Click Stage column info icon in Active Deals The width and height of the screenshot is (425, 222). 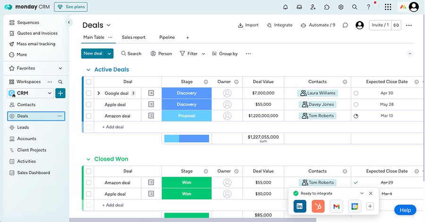tap(206, 82)
